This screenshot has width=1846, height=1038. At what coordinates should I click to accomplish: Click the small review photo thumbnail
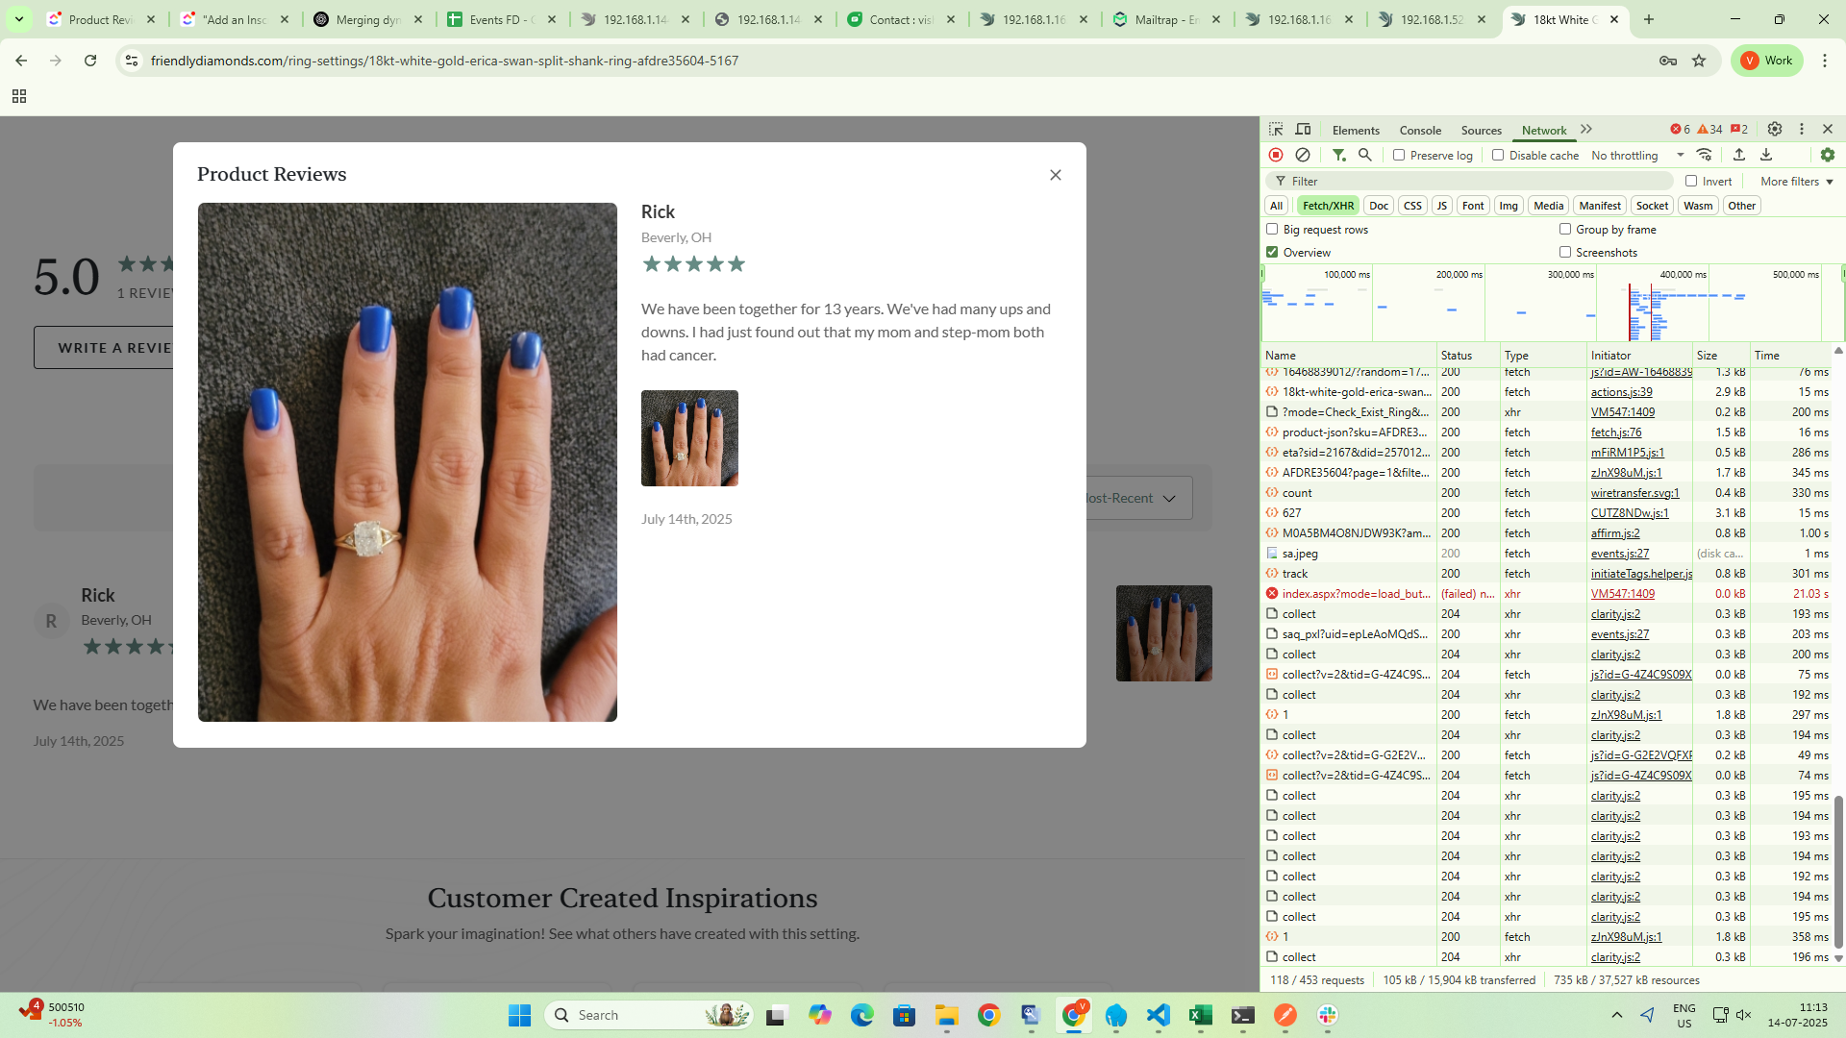tap(689, 438)
